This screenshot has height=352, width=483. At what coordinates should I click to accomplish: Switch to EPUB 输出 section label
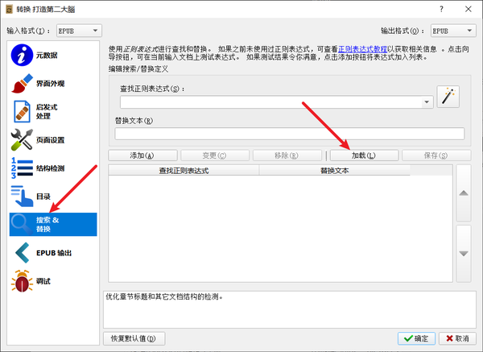click(54, 253)
